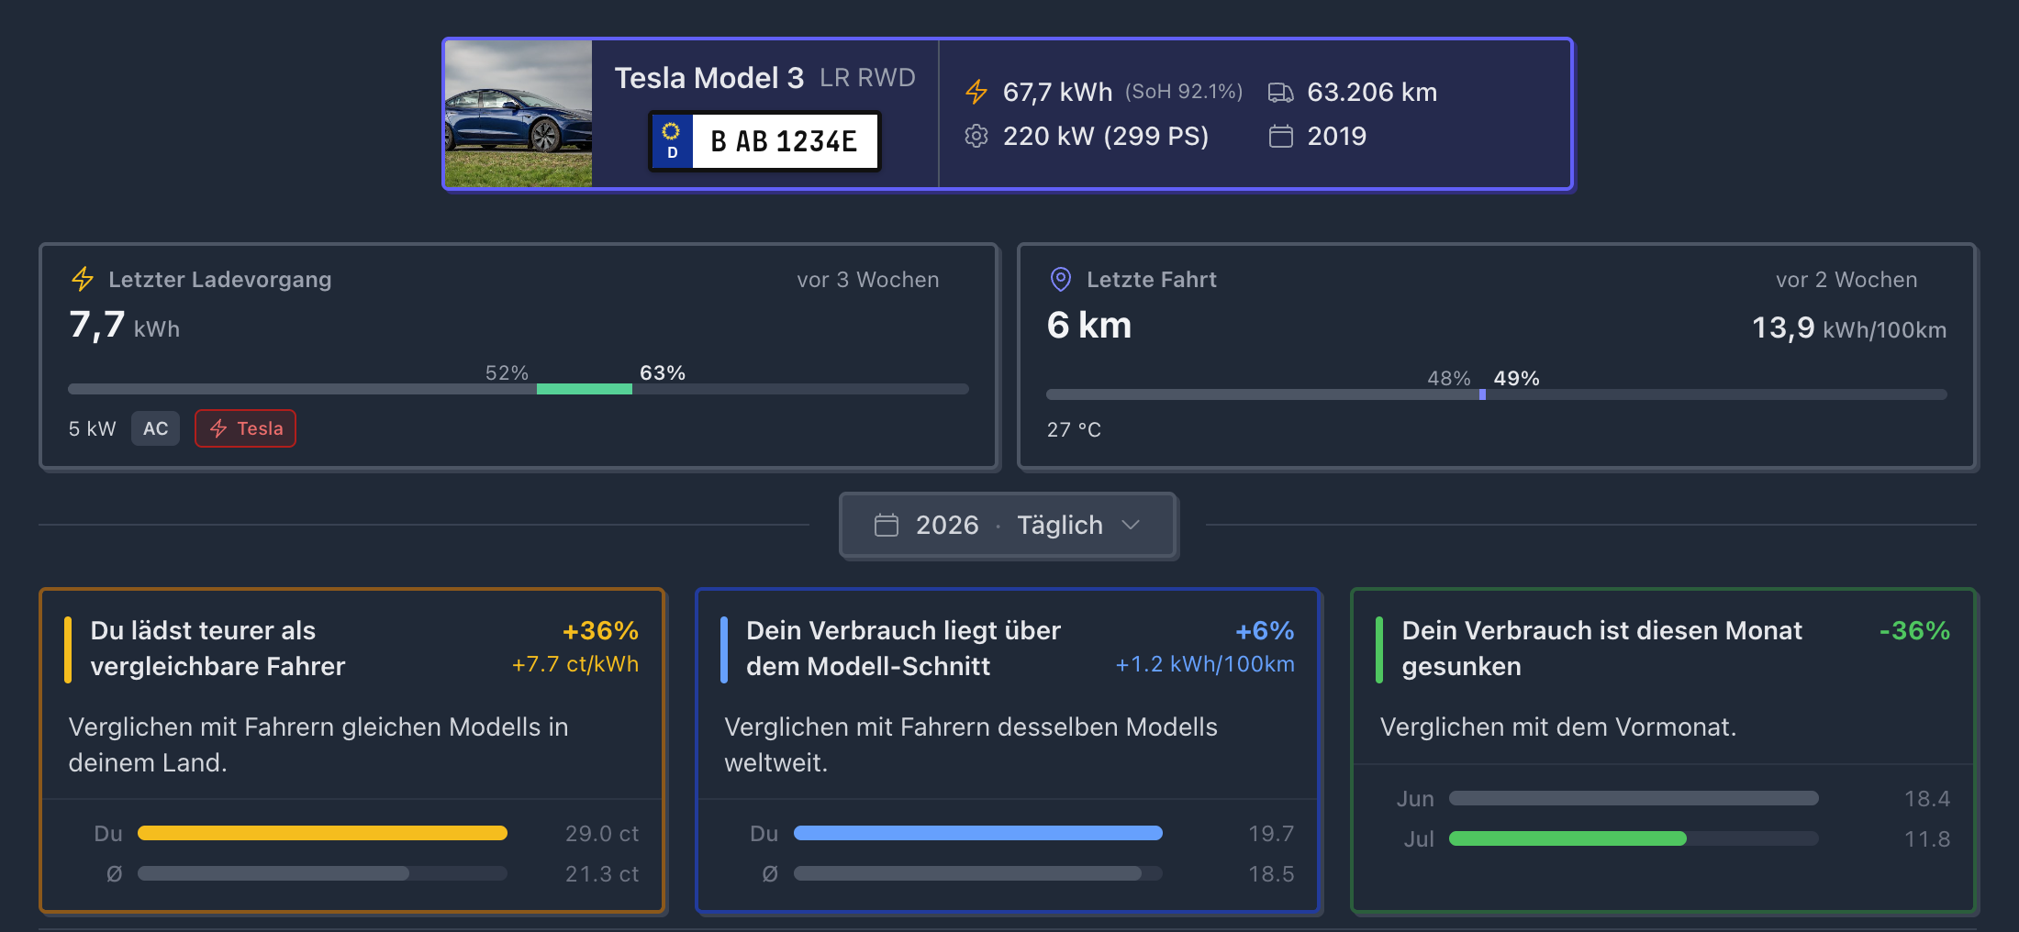Click the 63% charge end label
Image resolution: width=2019 pixels, height=932 pixels.
(663, 372)
